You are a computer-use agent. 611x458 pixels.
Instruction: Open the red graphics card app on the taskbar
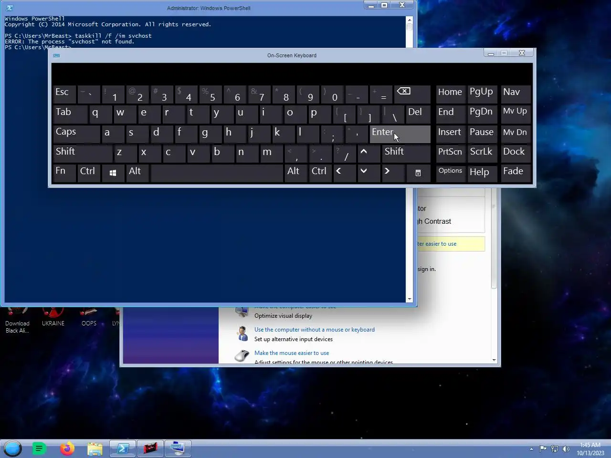(x=150, y=448)
